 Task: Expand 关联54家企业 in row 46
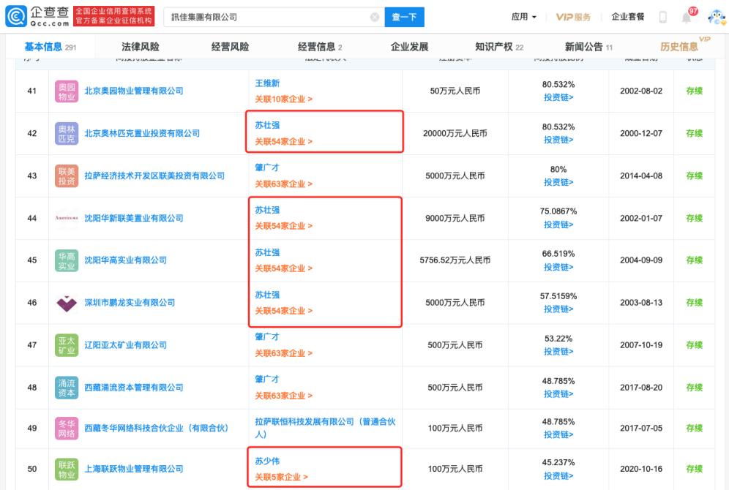pyautogui.click(x=283, y=311)
